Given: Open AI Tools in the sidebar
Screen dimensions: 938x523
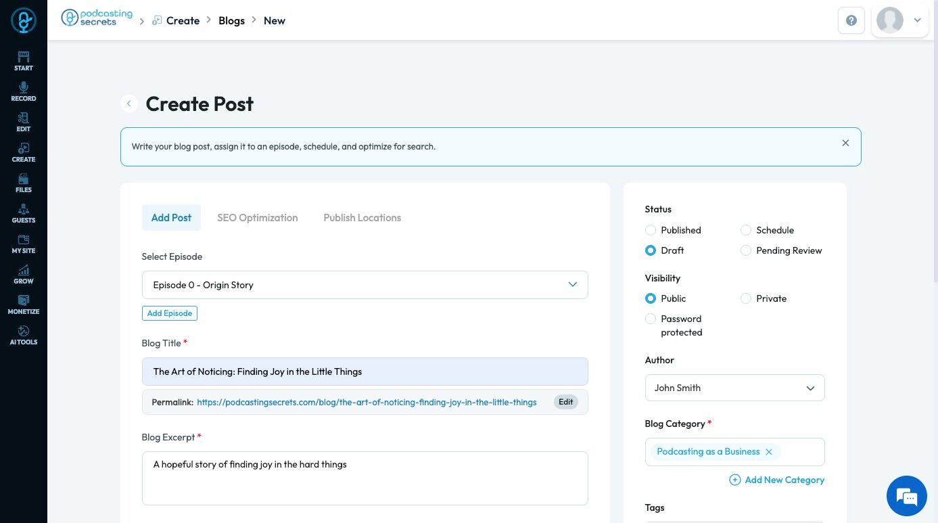Looking at the screenshot, I should [24, 336].
